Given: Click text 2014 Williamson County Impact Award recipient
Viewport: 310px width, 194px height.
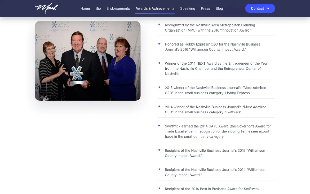Looking at the screenshot, I should [x=215, y=172].
